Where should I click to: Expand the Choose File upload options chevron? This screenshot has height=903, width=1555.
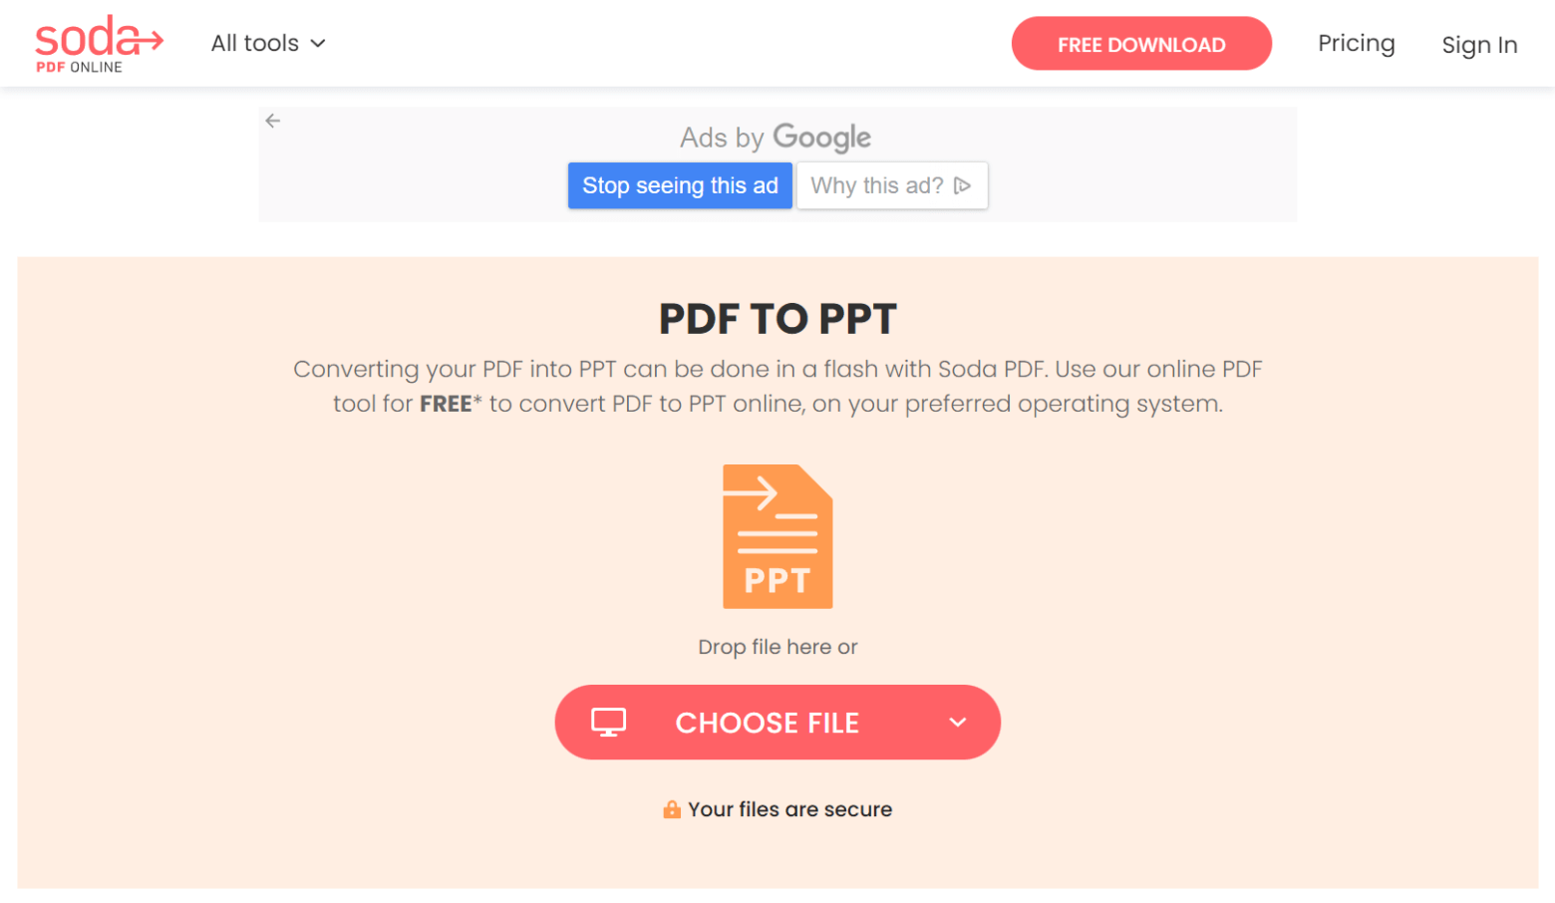956,722
